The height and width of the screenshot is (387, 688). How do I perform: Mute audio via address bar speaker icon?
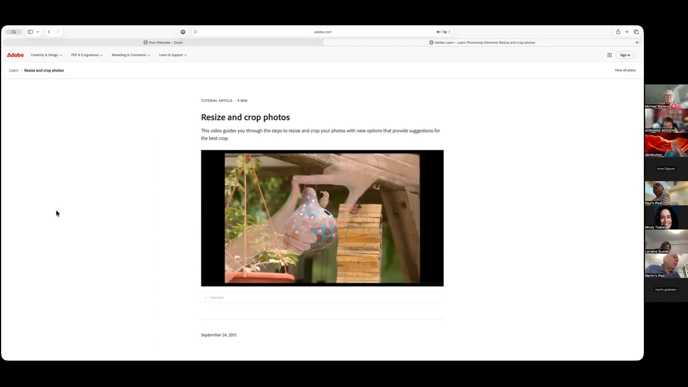438,32
